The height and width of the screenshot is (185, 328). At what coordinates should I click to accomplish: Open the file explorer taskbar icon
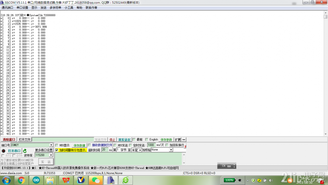coord(50,180)
